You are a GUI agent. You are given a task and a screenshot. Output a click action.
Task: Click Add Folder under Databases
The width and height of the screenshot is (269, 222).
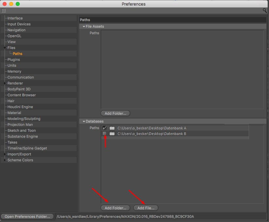(x=116, y=208)
